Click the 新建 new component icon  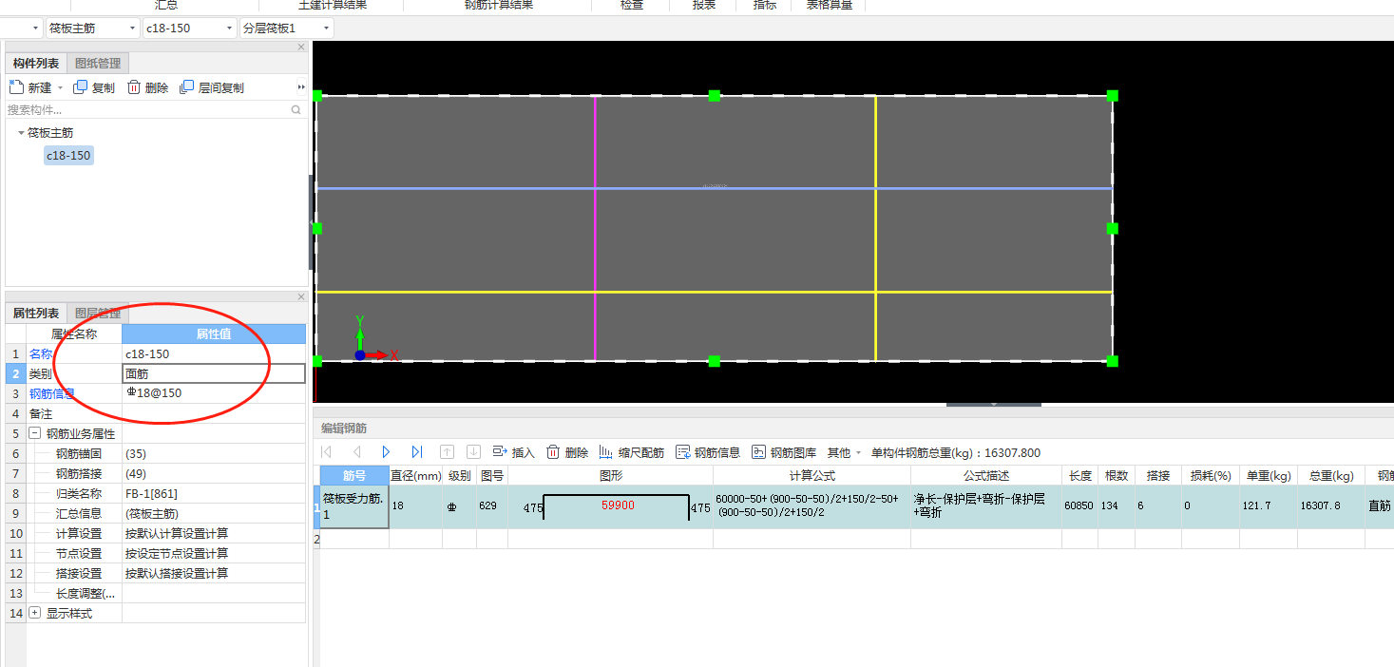[15, 87]
